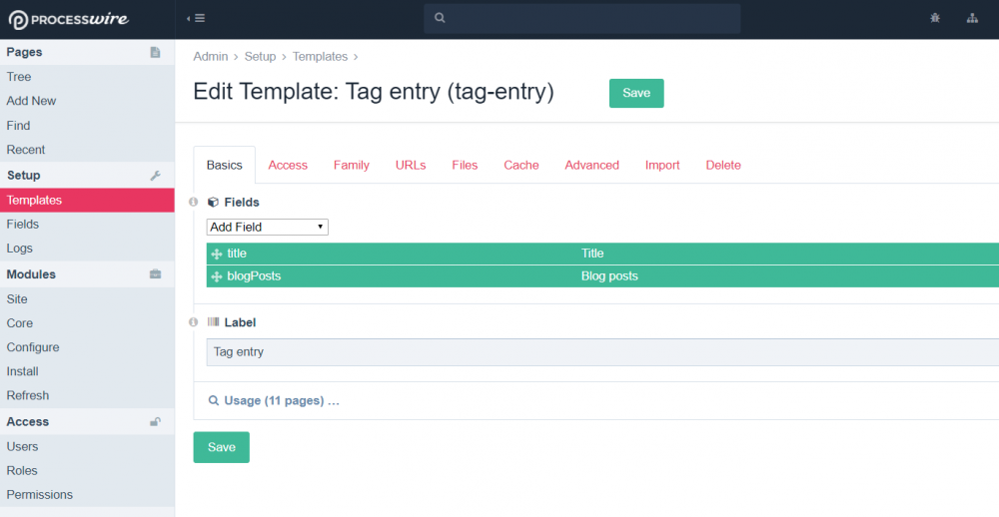The width and height of the screenshot is (999, 517).
Task: Switch to the Family tab
Action: [351, 165]
